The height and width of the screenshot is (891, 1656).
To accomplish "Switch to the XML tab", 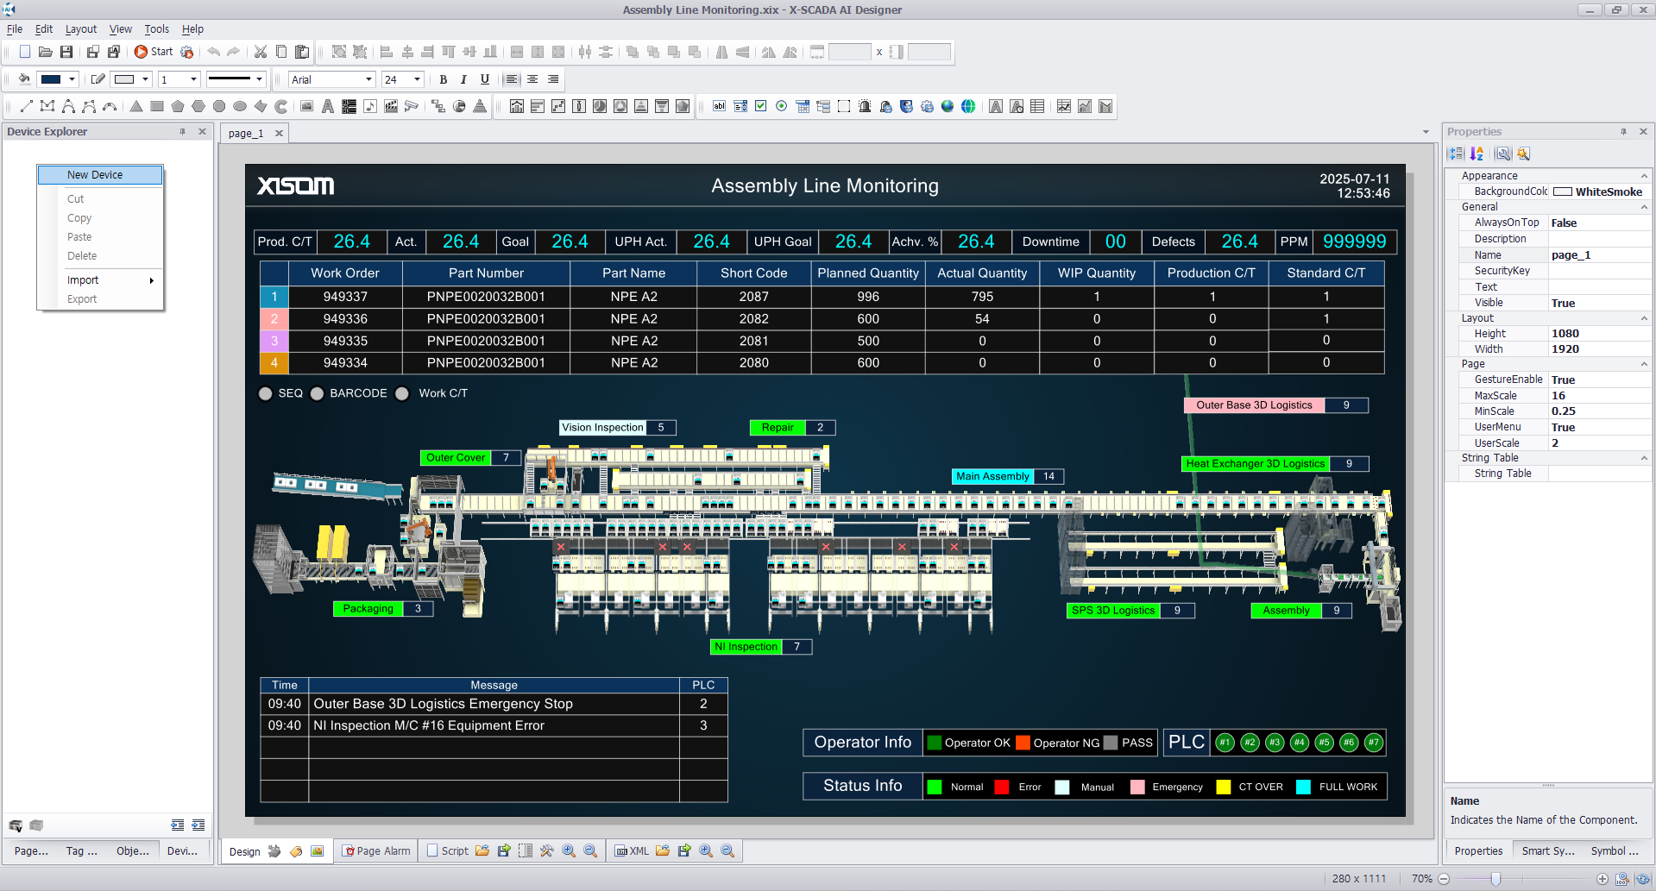I will tap(632, 851).
